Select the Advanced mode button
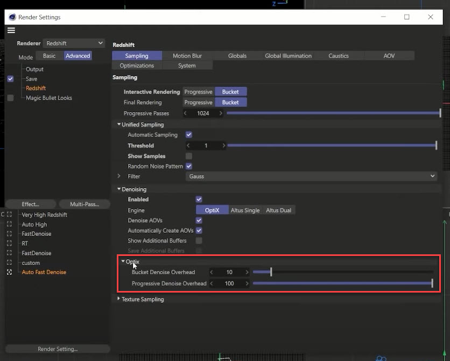 tap(78, 55)
